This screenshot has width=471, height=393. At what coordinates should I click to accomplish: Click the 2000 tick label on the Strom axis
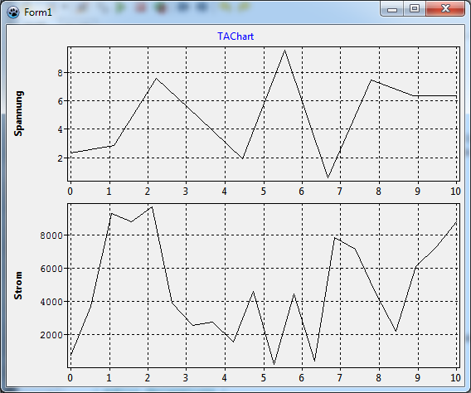51,335
